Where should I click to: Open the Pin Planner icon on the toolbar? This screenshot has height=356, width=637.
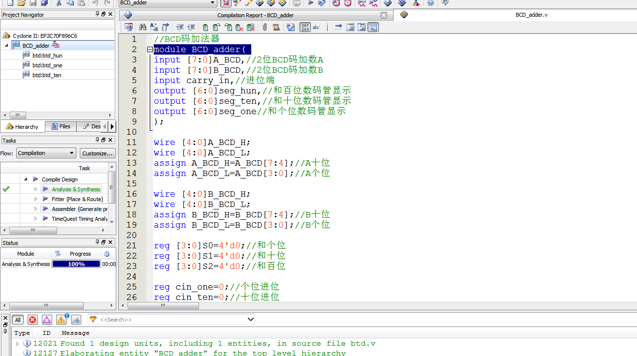(416, 3)
